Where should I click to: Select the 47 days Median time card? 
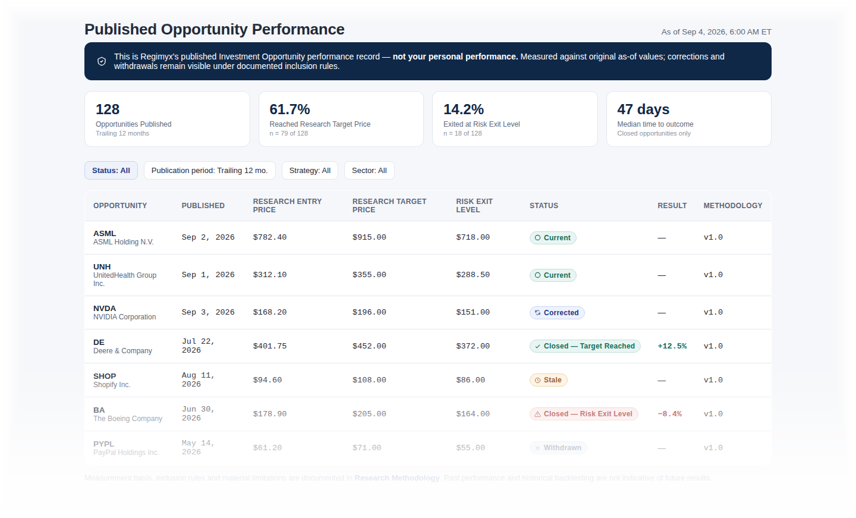pos(689,119)
